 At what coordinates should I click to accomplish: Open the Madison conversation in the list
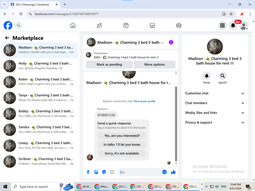click(x=40, y=50)
